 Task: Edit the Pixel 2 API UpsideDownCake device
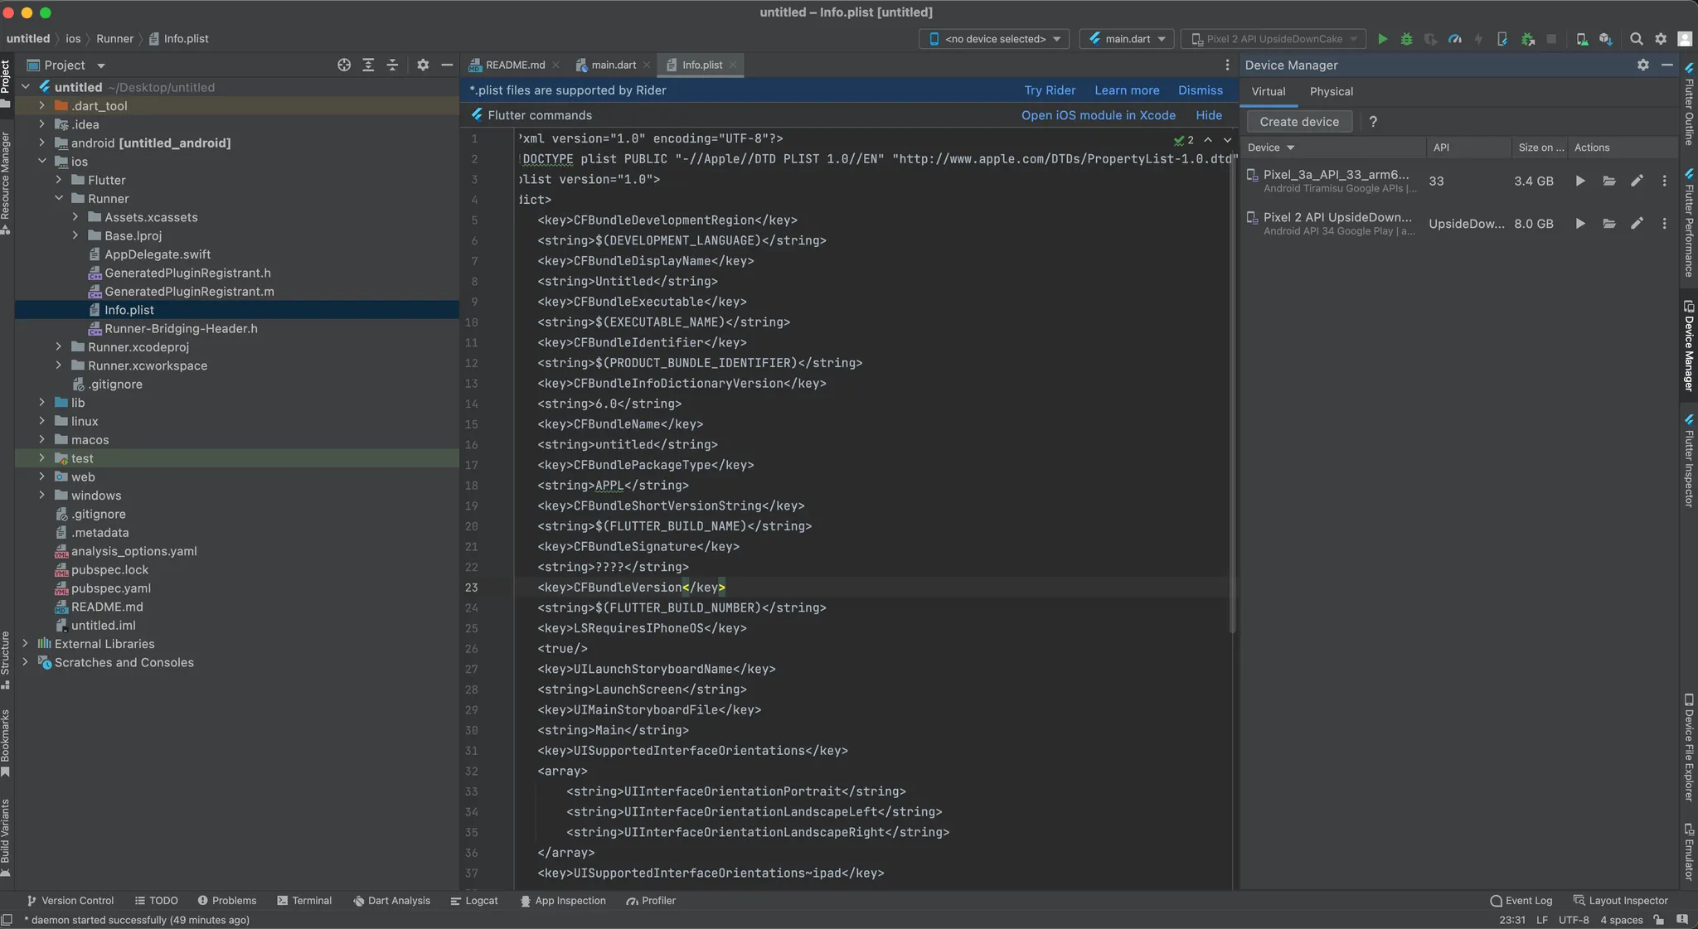point(1637,224)
